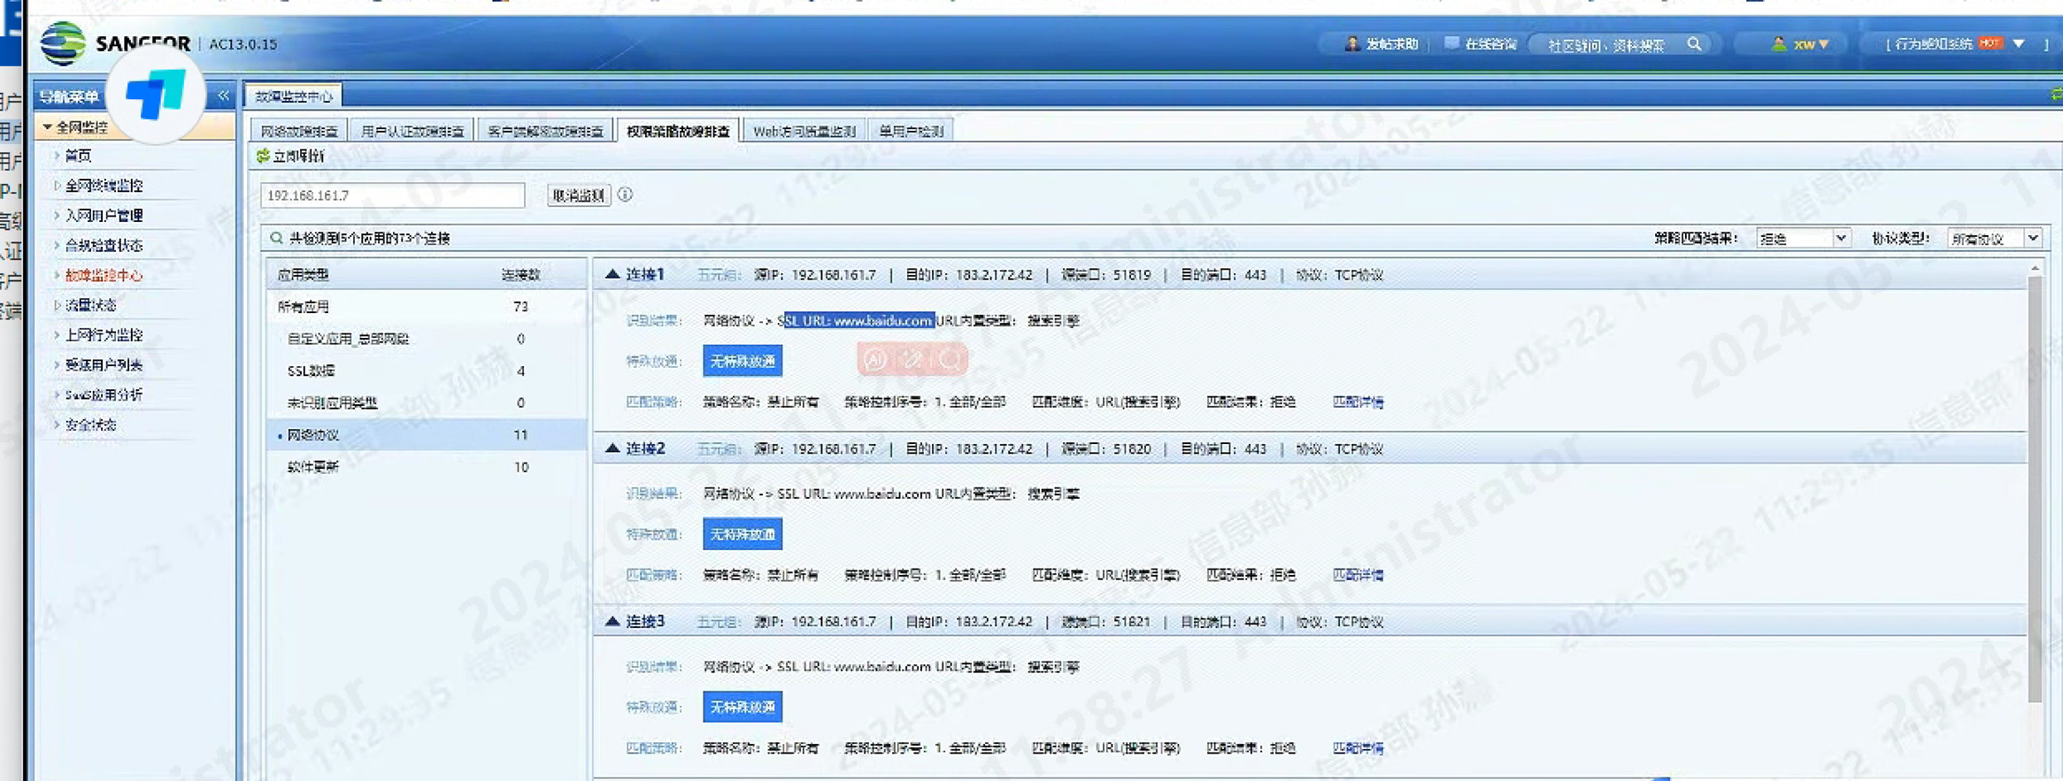Switch to the 客户端解密故障排查 tab

[545, 131]
